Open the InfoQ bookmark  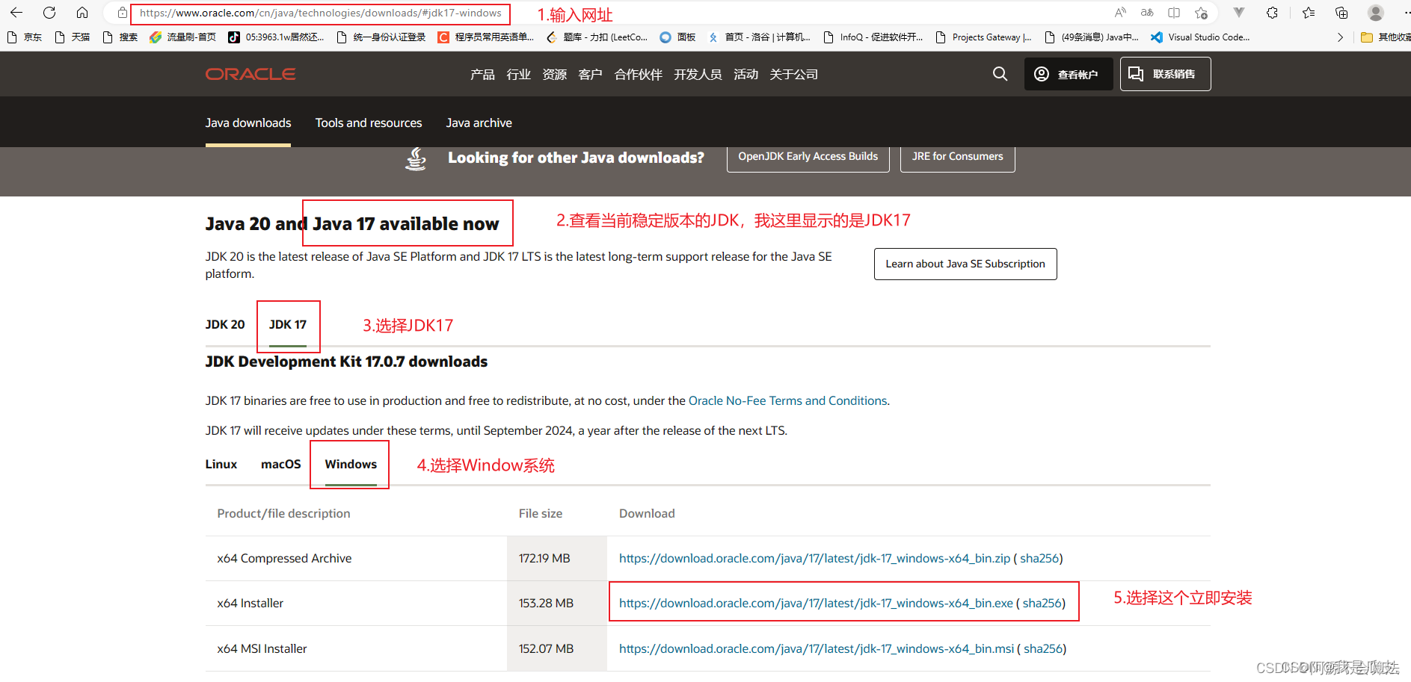[873, 37]
